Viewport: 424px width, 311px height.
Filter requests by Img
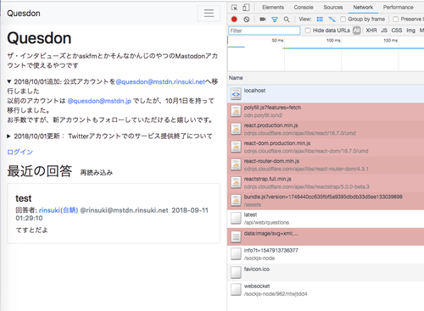(x=410, y=31)
